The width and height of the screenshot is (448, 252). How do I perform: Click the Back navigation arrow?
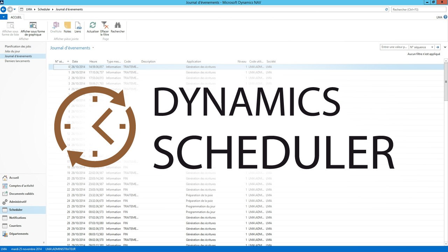(3, 9)
